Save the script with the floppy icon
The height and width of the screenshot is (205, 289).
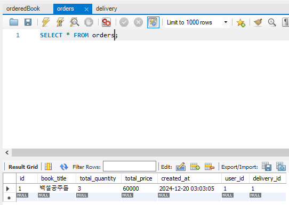28,22
